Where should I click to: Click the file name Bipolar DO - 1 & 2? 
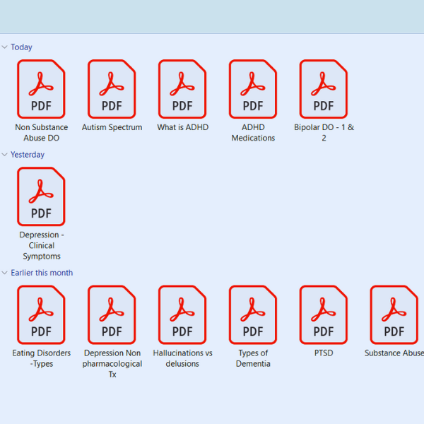(324, 133)
